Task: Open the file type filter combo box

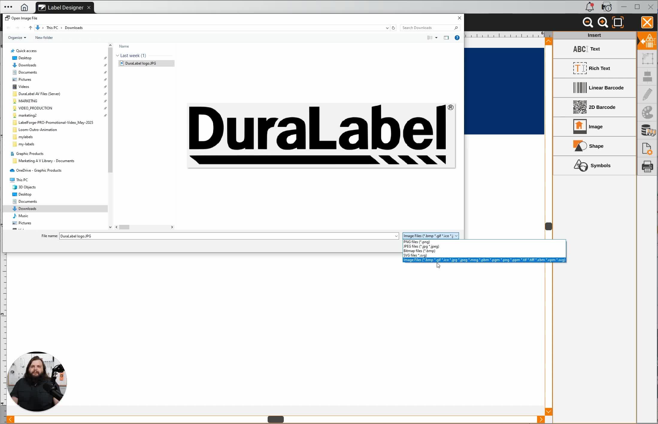Action: (430, 236)
